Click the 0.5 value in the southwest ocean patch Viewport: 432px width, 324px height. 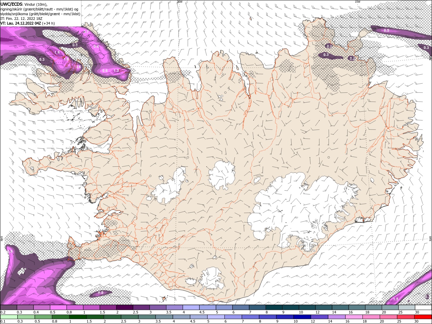pyautogui.click(x=101, y=293)
